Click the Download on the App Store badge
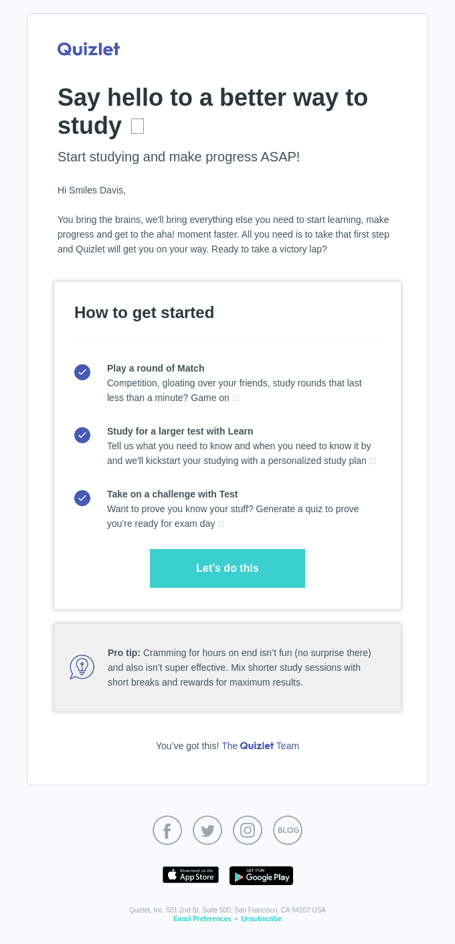The image size is (455, 944). click(191, 875)
